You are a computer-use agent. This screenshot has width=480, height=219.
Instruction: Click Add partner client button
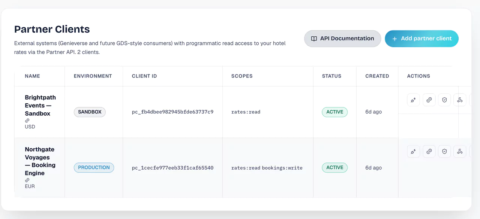(421, 39)
